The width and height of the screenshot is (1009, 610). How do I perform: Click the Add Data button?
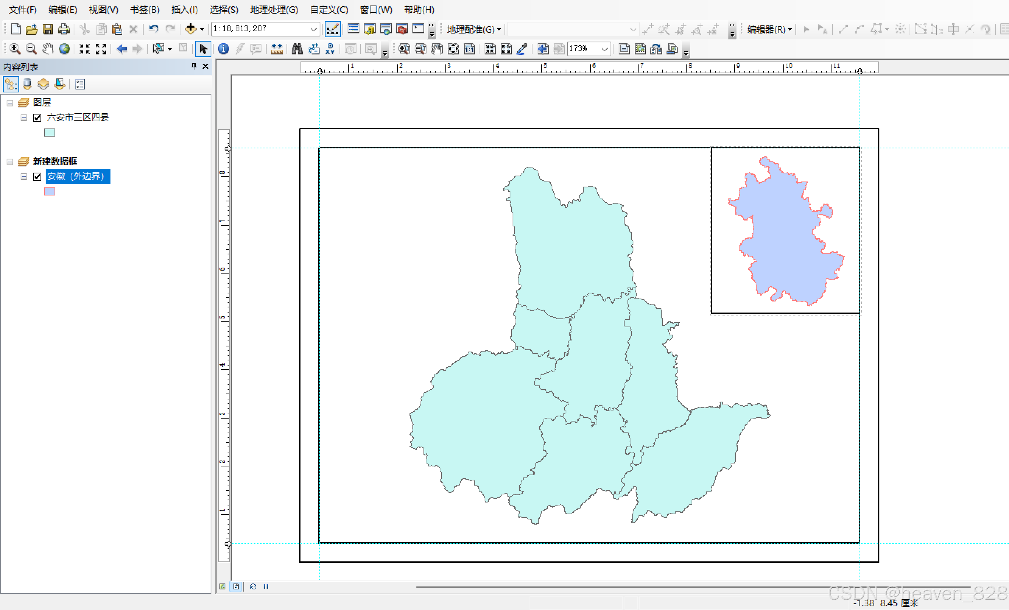(190, 29)
